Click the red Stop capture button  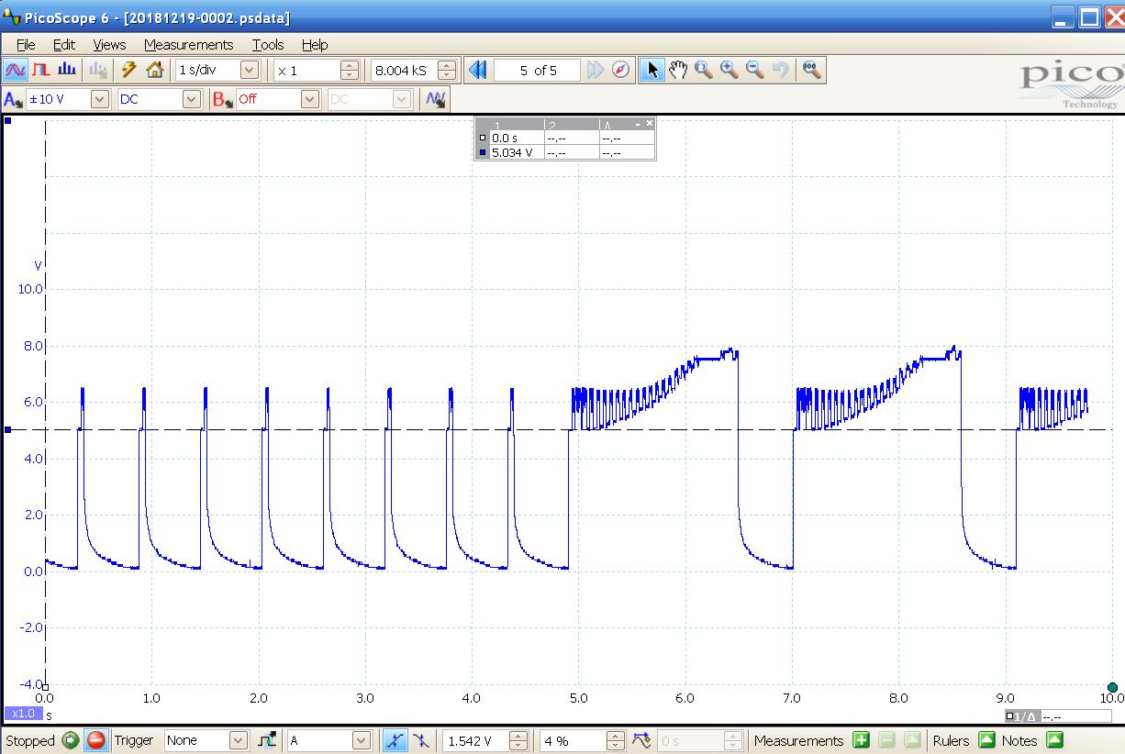click(95, 740)
